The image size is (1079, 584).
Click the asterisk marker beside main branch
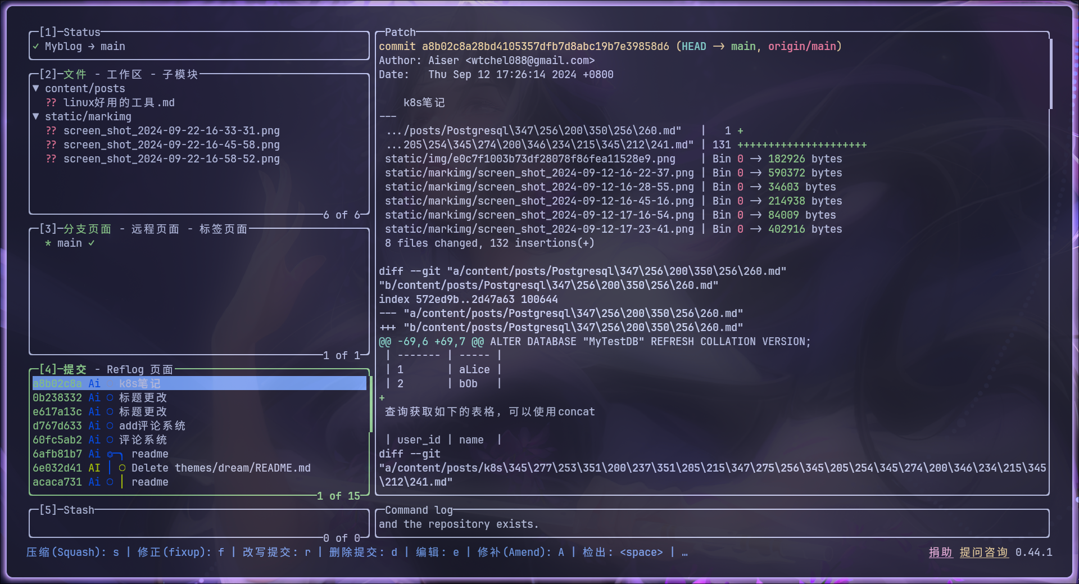48,243
